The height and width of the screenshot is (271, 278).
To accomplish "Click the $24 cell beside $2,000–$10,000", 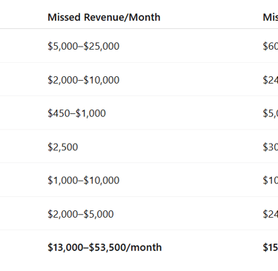I will (x=271, y=80).
